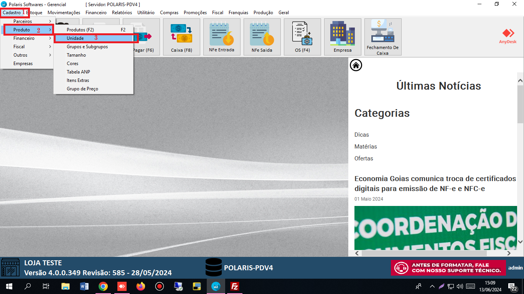This screenshot has width=524, height=294.
Task: Choose Grupos e Subgrupos menu entry
Action: click(87, 47)
